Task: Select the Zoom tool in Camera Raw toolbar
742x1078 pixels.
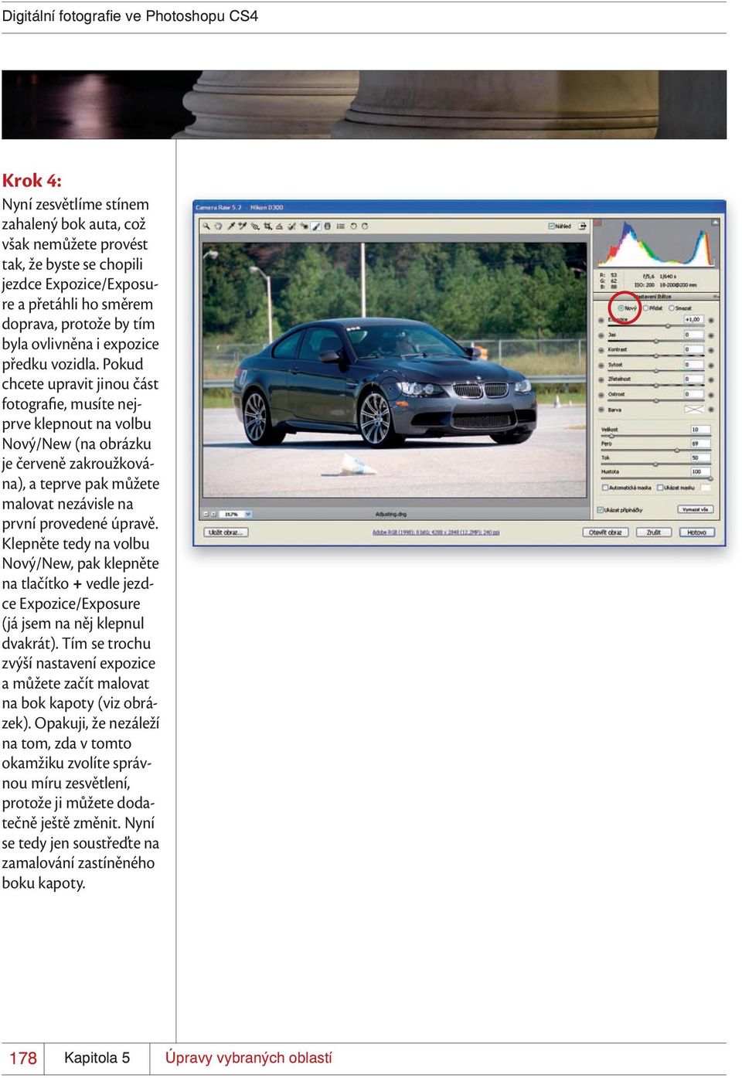Action: coord(206,226)
